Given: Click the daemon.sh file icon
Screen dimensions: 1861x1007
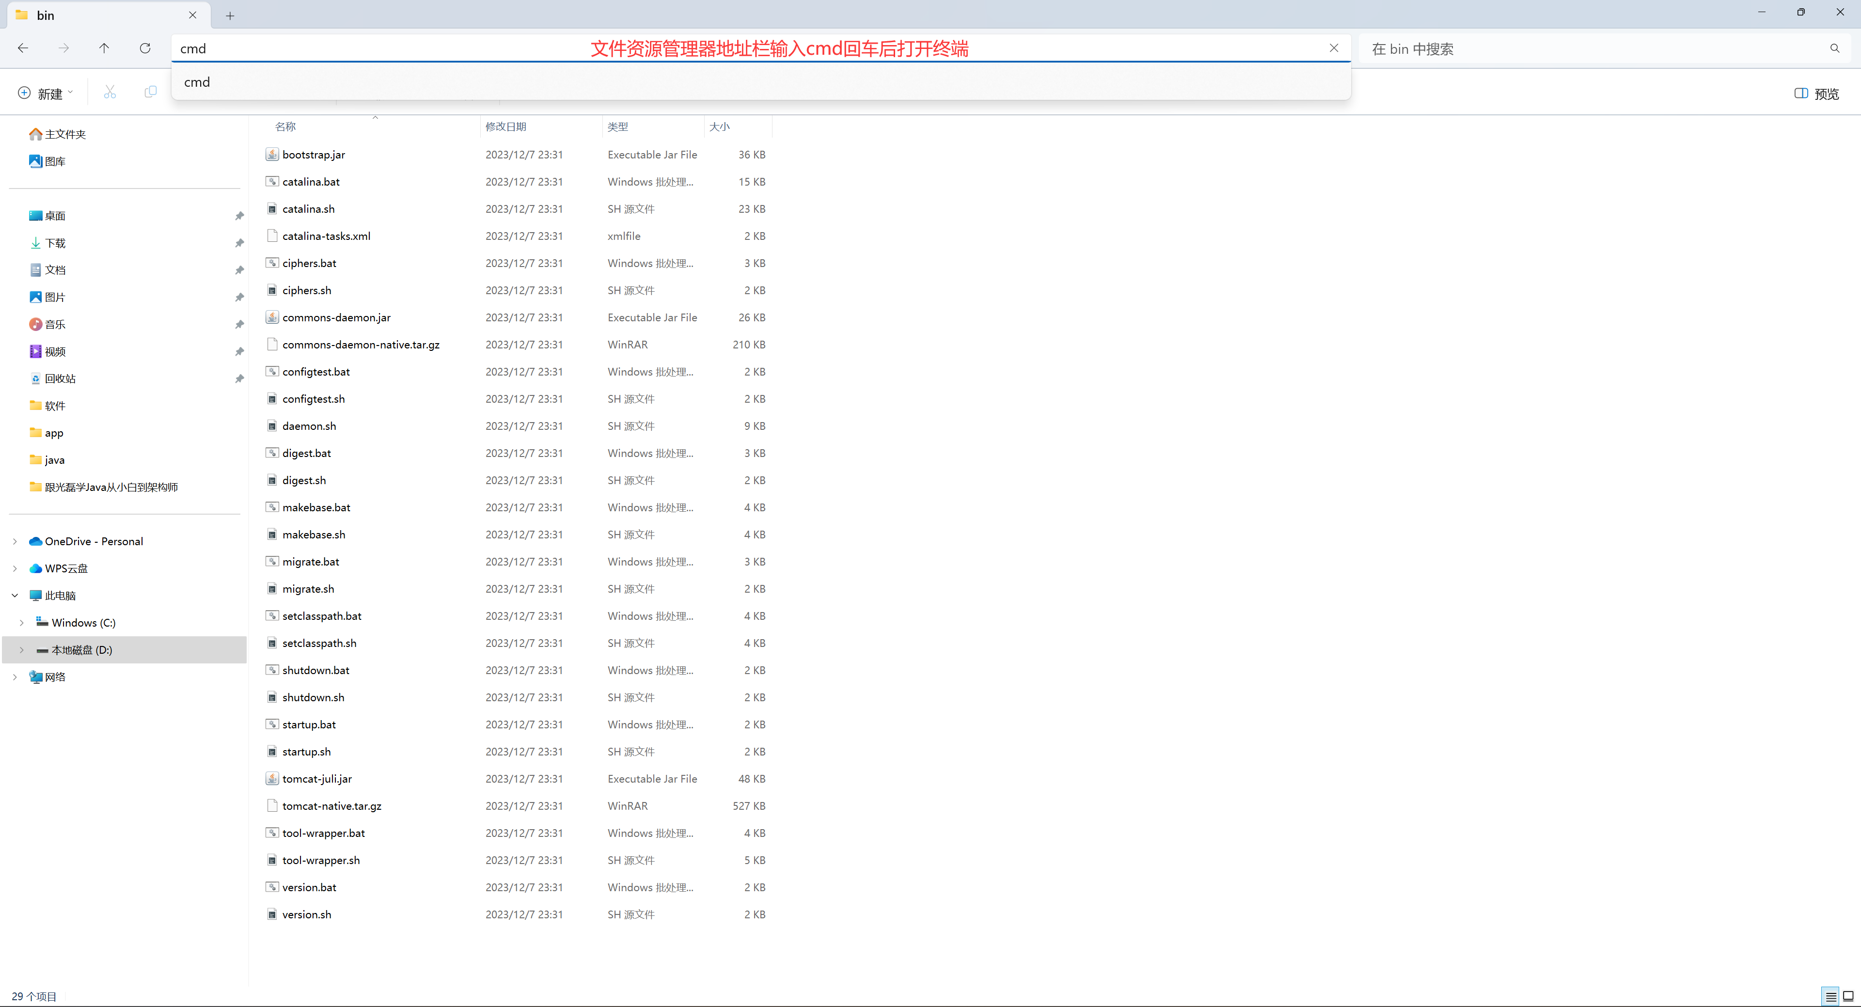Looking at the screenshot, I should 272,426.
